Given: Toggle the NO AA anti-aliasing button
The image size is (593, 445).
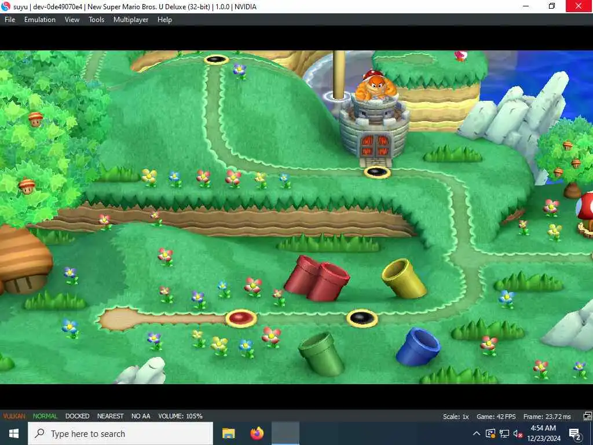Looking at the screenshot, I should click(141, 416).
